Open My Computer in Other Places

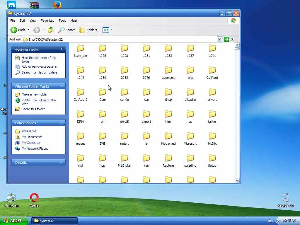(x=31, y=143)
